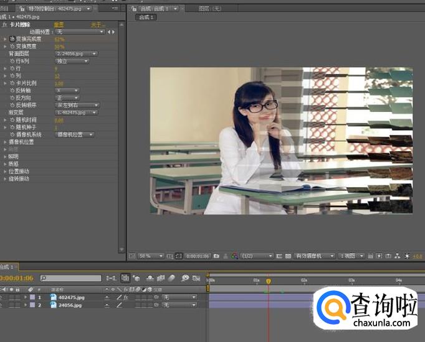Viewport: 425px width, 342px height.
Task: Click the stopwatch for 变换完成度
Action: 12,39
